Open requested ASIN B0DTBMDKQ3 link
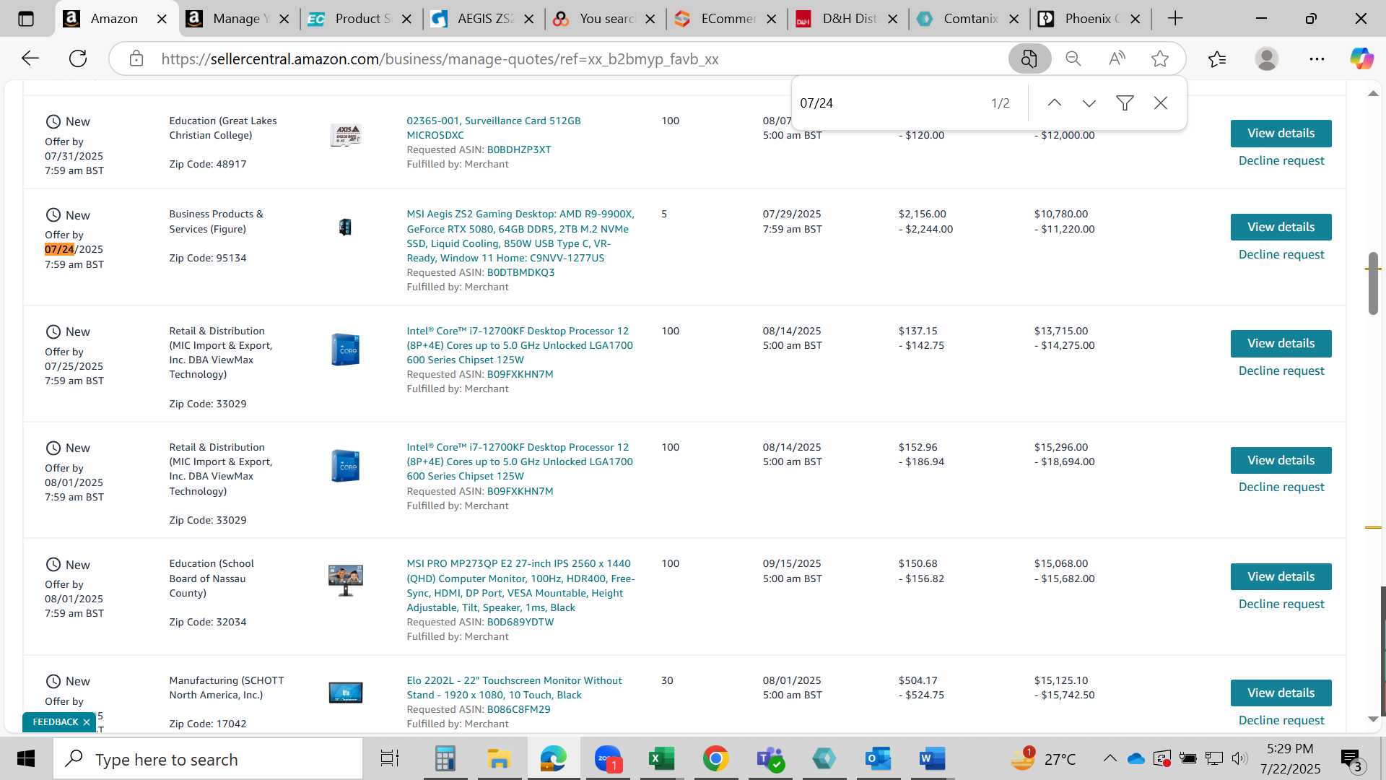This screenshot has height=780, width=1386. (520, 273)
